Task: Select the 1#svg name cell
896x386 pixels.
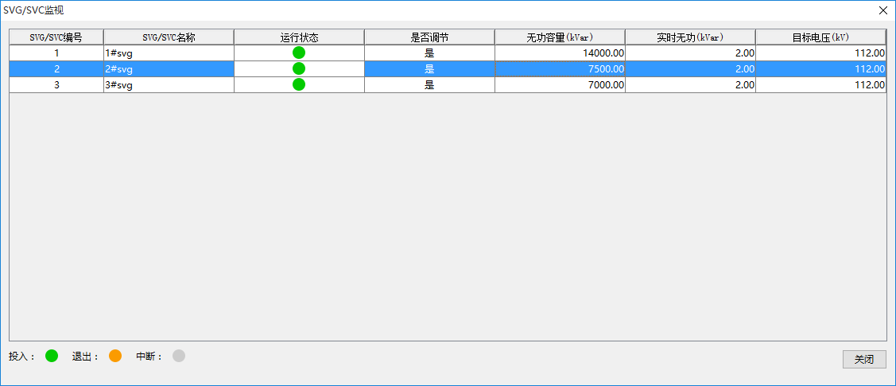Action: click(169, 53)
